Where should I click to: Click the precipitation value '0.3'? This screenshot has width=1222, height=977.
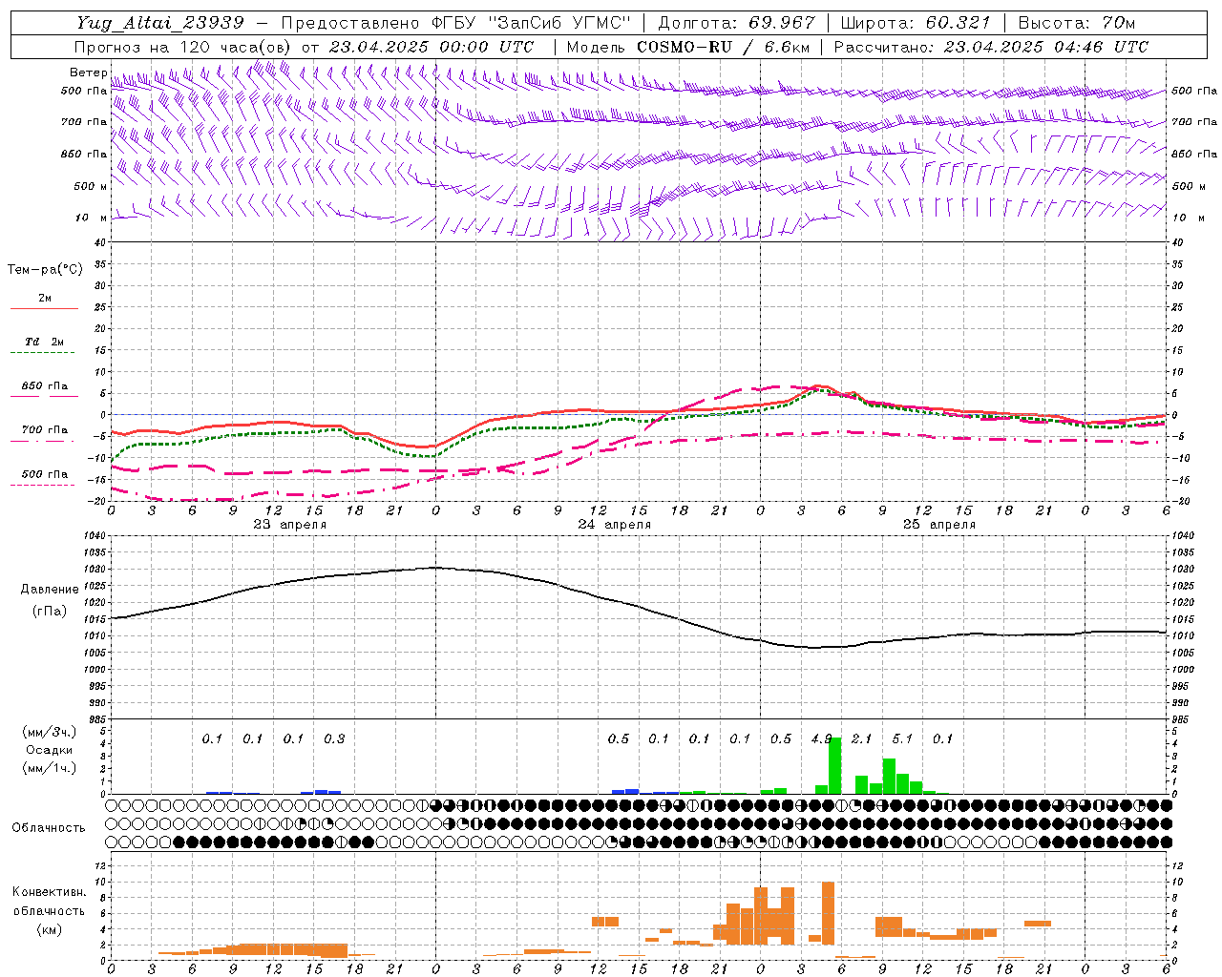(334, 739)
